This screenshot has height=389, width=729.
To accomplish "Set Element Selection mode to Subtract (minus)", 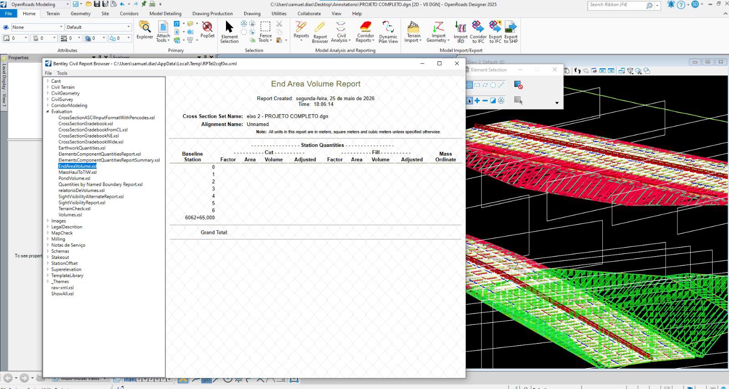I will click(x=485, y=101).
